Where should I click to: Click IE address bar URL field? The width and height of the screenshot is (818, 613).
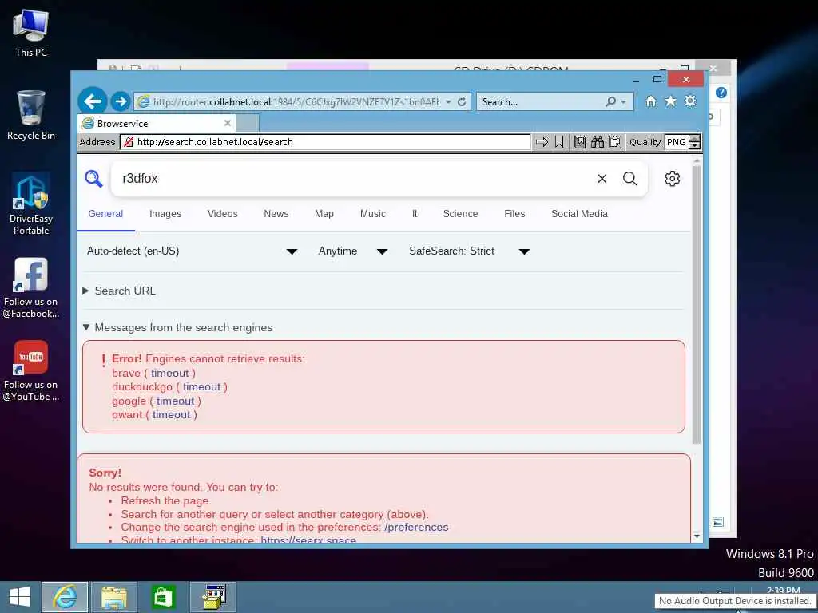point(296,101)
